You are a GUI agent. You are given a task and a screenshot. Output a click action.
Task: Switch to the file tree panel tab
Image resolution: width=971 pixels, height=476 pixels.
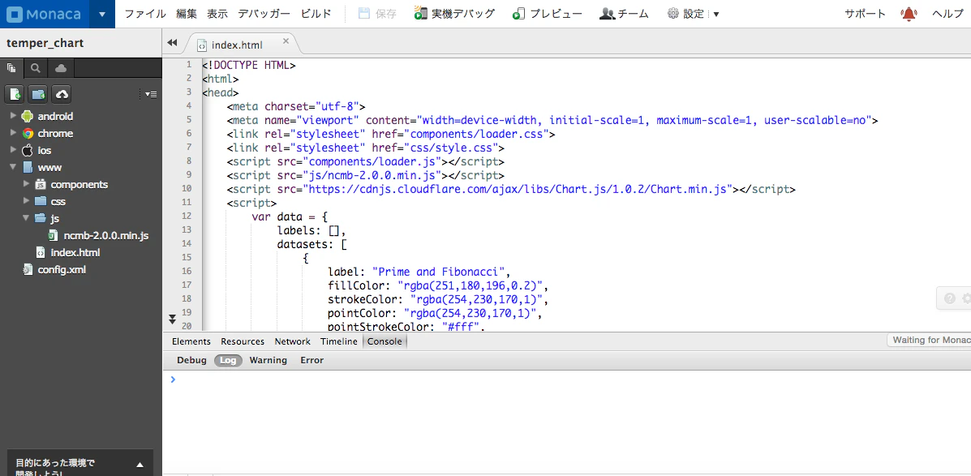pos(11,67)
